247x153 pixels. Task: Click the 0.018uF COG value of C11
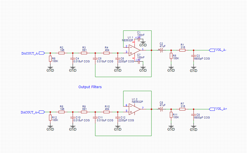105,120
